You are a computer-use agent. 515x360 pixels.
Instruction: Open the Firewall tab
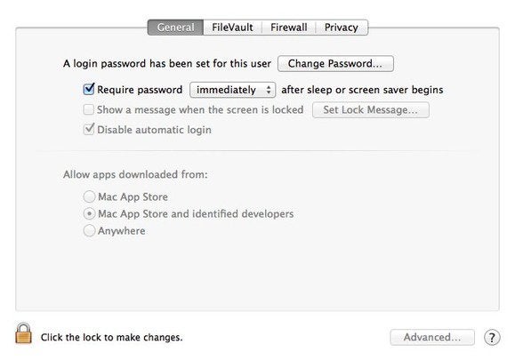pyautogui.click(x=289, y=28)
